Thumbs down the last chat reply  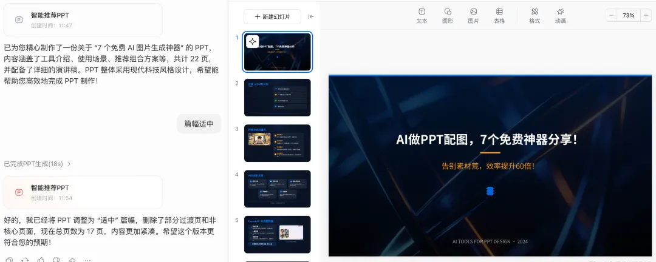point(56,260)
